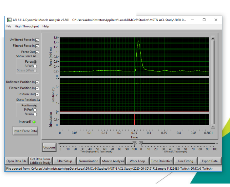Disable the Filtered Force In checkbox

pyautogui.click(x=37, y=46)
